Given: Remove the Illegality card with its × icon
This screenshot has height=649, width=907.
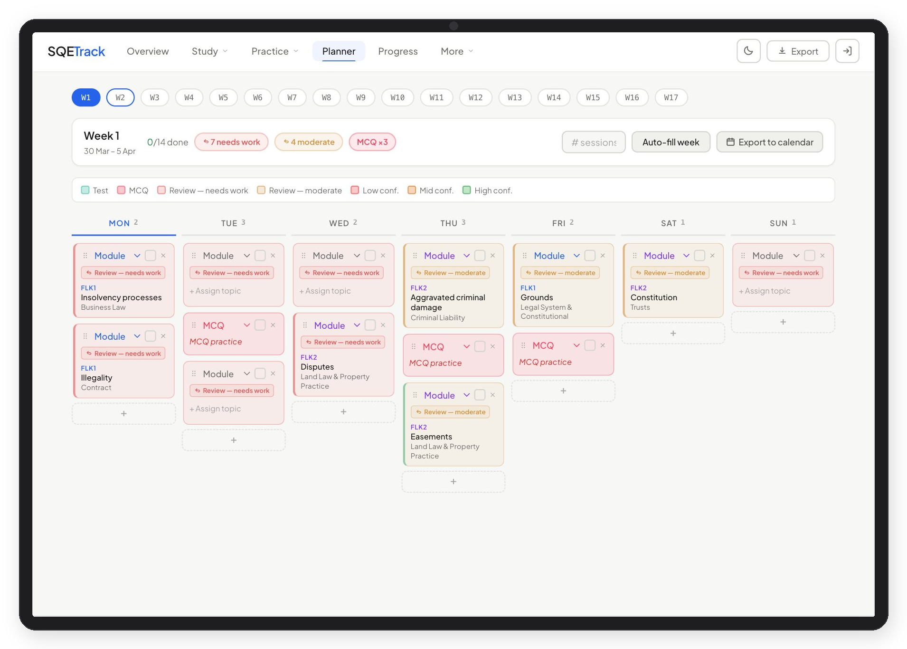Looking at the screenshot, I should (x=164, y=336).
